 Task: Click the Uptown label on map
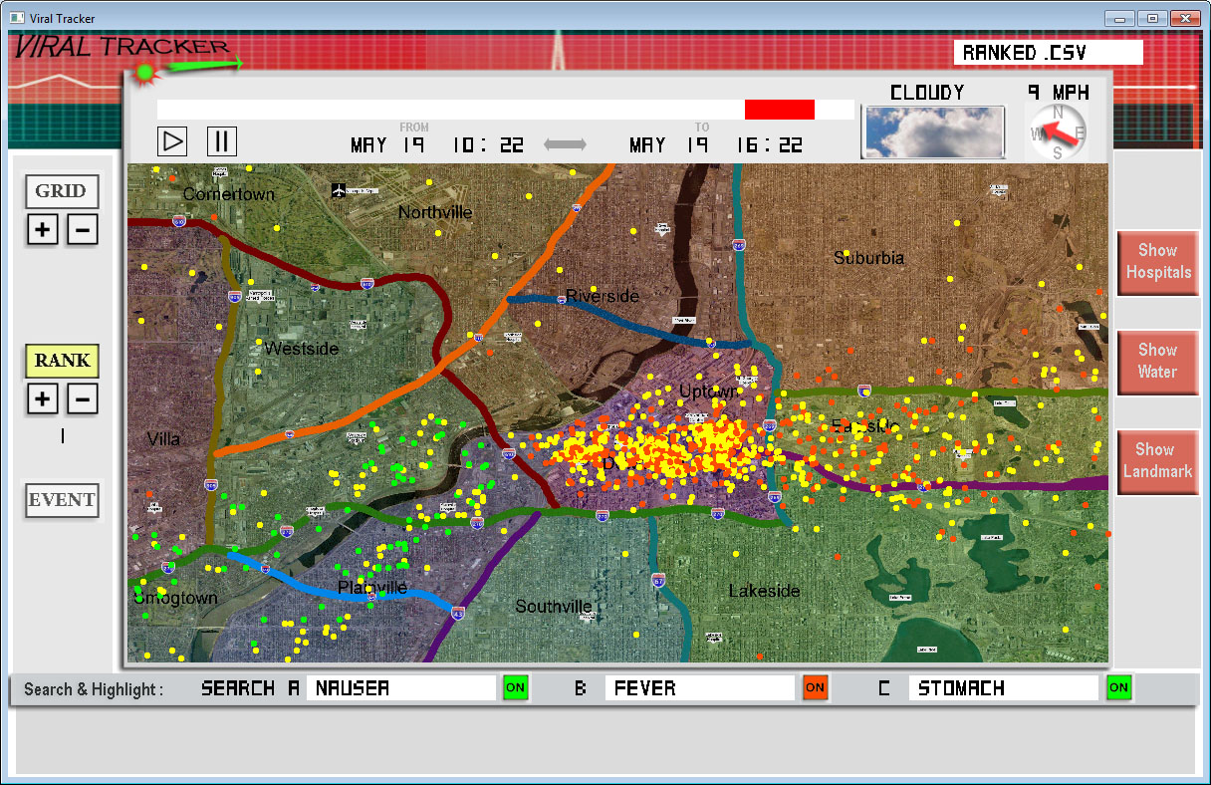[708, 391]
